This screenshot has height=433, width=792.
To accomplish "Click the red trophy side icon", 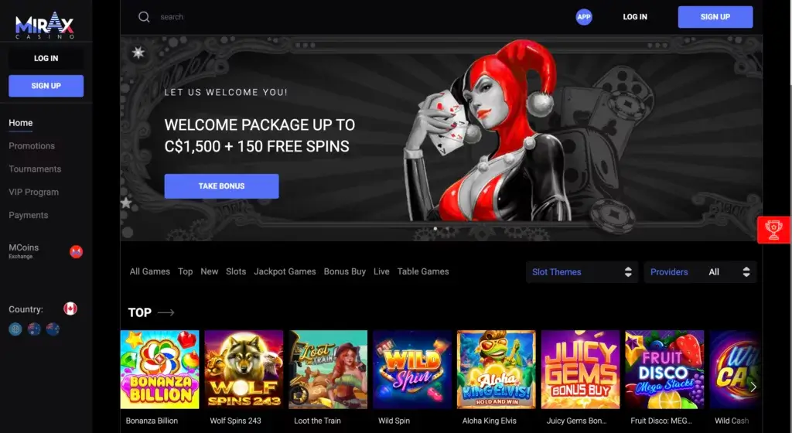I will coord(773,230).
